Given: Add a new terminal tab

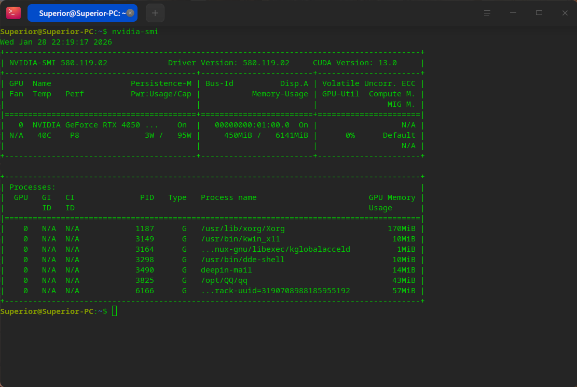Looking at the screenshot, I should pos(155,13).
